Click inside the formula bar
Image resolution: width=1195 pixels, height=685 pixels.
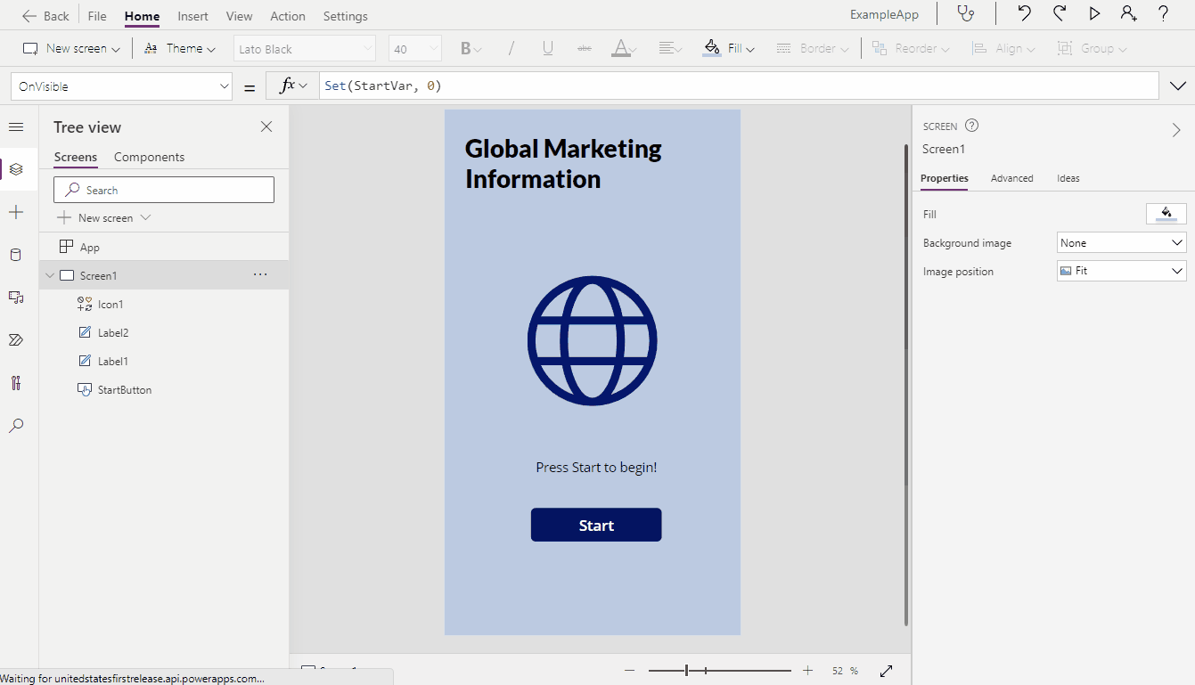[624, 86]
